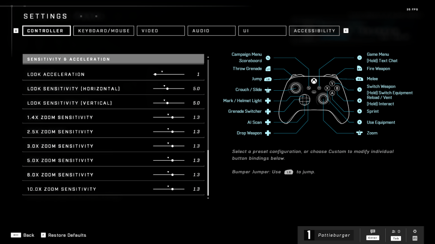Open the text chat icon

coord(373,232)
